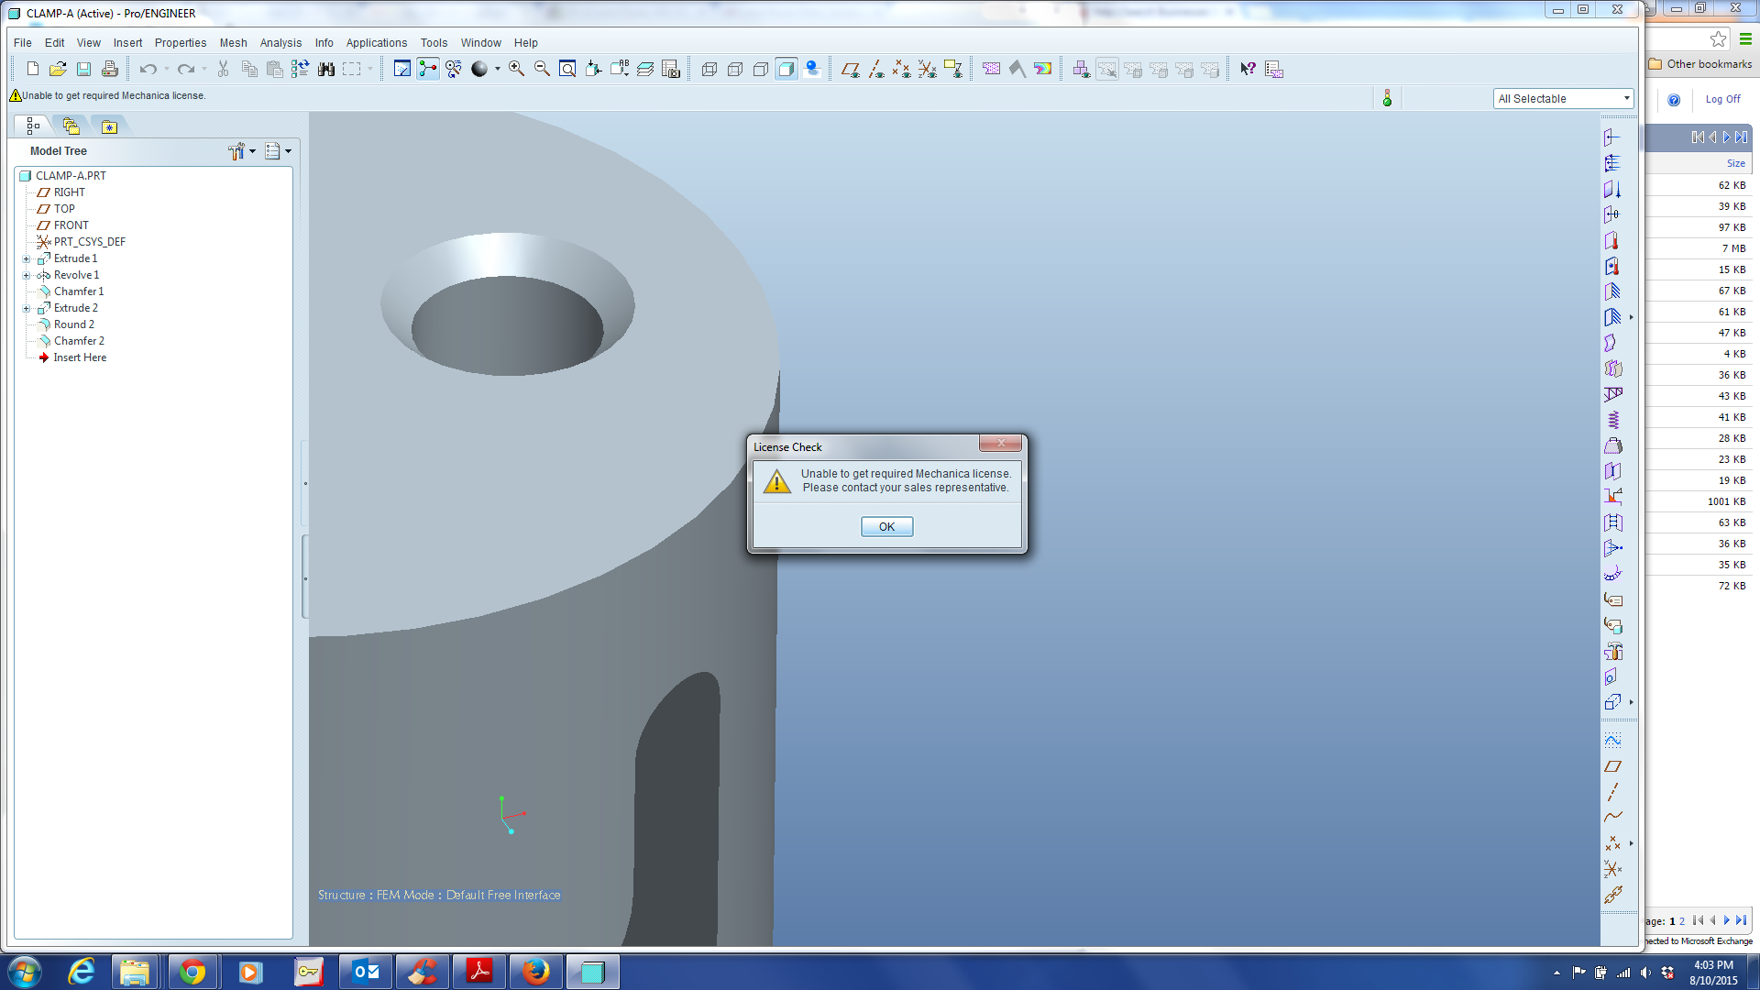Open the Layers toolbar icon
1760x990 pixels.
(x=644, y=69)
